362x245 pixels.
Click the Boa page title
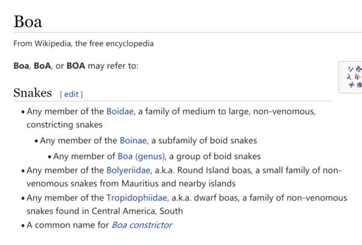[28, 22]
